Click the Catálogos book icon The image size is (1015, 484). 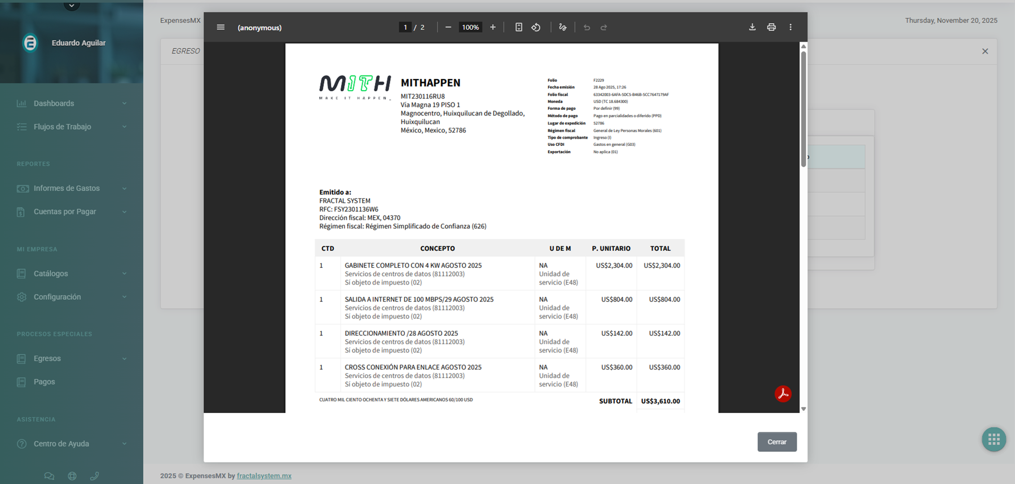pos(21,274)
